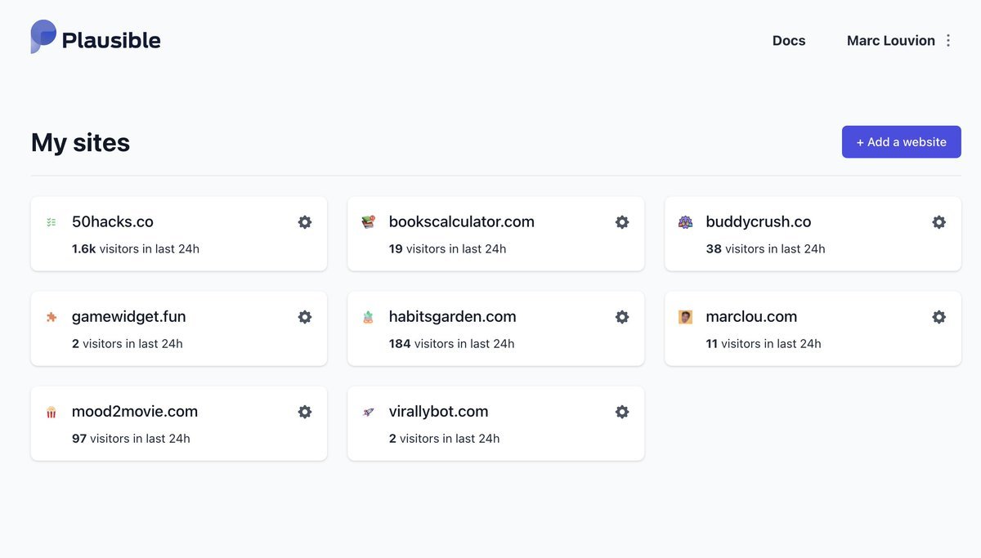
Task: View the habitsgarden.com site stats
Action: pos(452,317)
